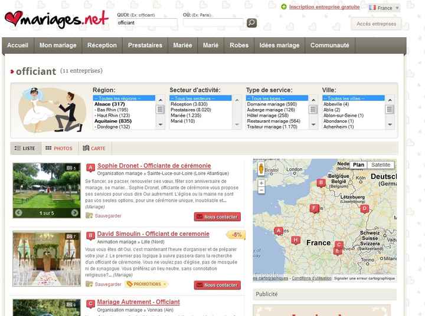Select Aquitaine (835) in Région list
425x316 pixels.
point(113,121)
